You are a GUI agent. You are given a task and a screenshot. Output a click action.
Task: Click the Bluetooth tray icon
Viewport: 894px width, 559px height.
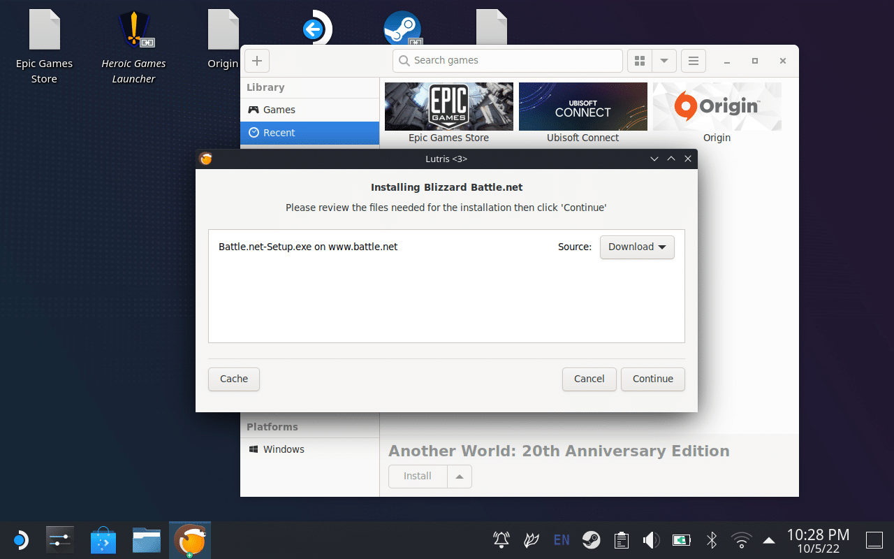tap(712, 540)
